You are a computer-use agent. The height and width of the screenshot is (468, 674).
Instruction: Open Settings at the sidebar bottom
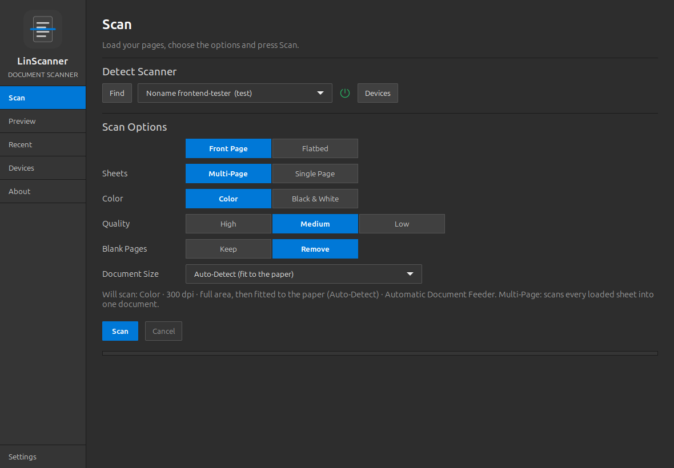[x=43, y=457]
